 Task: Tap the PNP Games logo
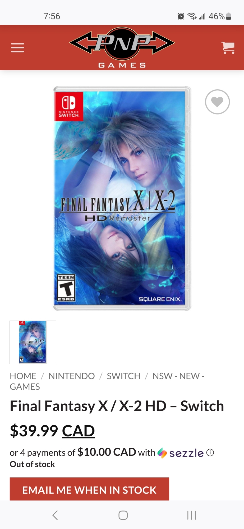[122, 47]
